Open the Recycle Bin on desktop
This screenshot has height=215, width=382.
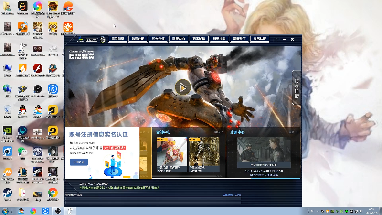(7, 112)
